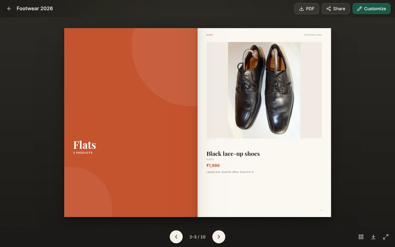Open the Share options

pos(335,9)
